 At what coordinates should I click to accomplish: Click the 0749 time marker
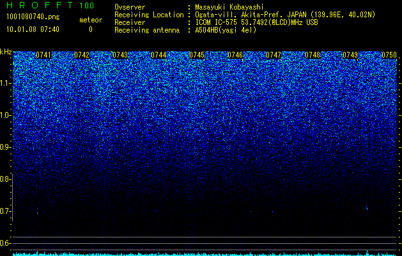[x=350, y=55]
